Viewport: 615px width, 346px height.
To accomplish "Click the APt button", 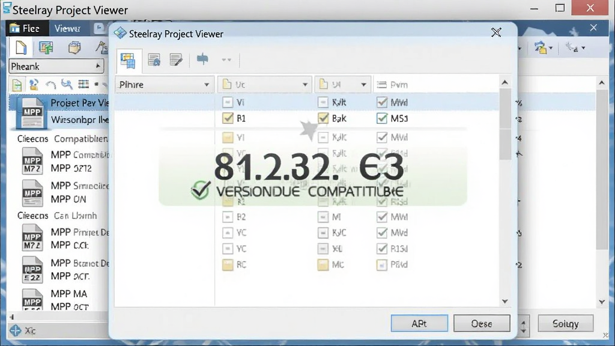I will (419, 324).
